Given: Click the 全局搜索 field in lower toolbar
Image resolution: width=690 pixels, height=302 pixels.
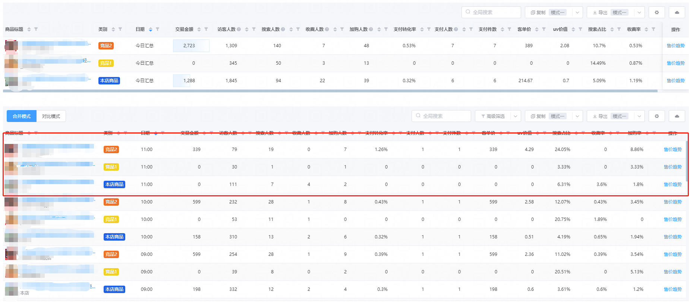Looking at the screenshot, I should click(444, 116).
